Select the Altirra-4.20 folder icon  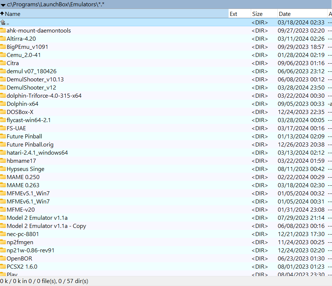click(x=3, y=38)
